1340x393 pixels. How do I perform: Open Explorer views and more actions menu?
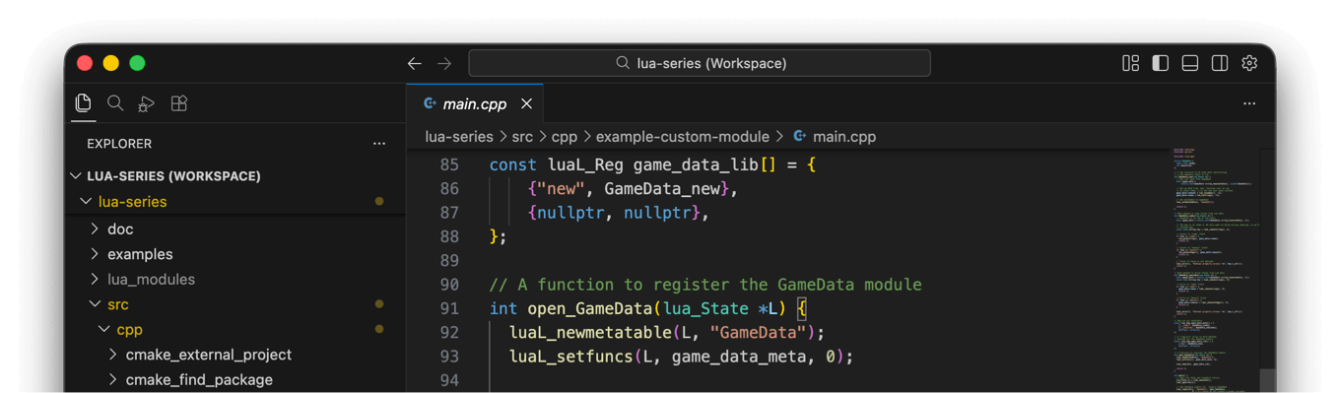pyautogui.click(x=379, y=144)
